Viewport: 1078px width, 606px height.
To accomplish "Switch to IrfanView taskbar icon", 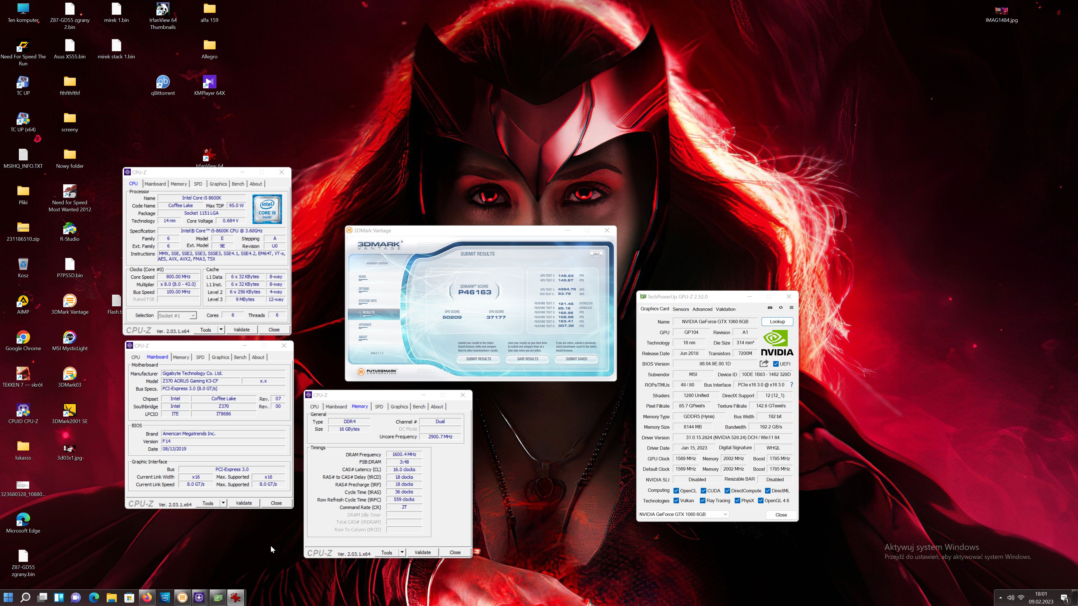I will coord(236,598).
